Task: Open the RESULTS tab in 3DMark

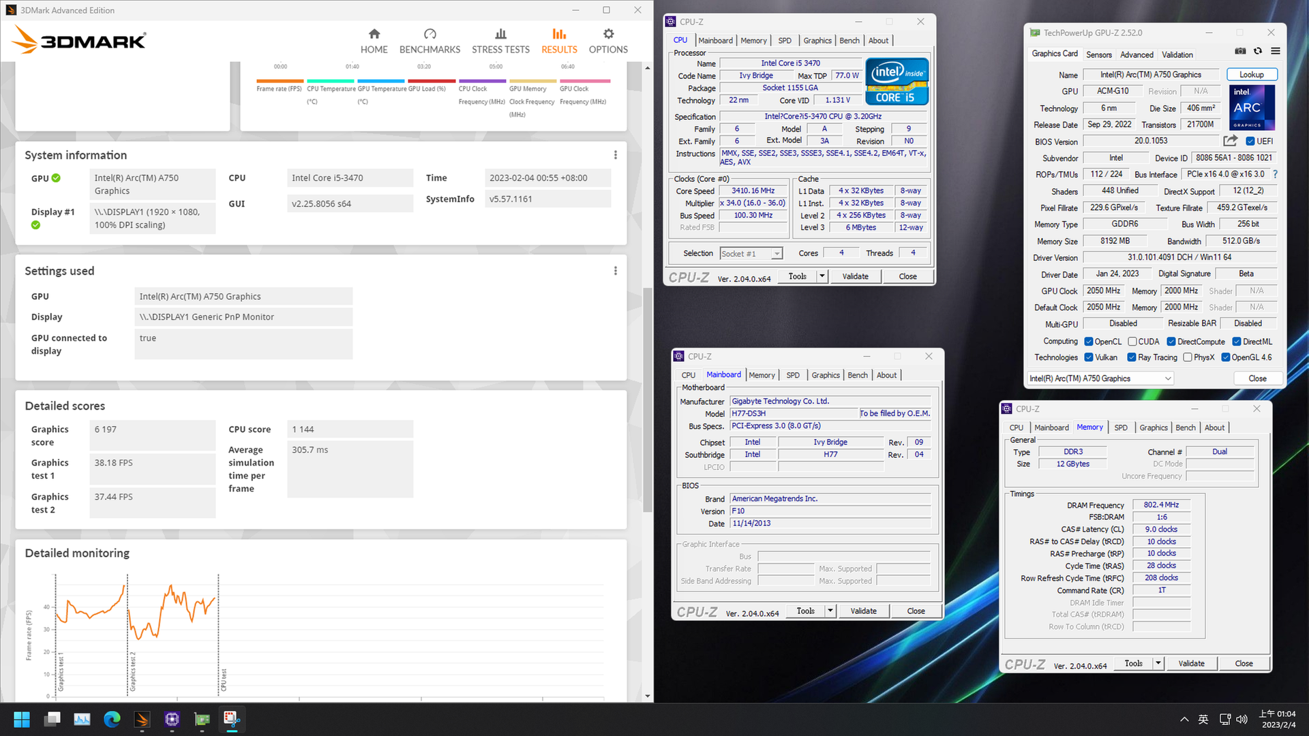Action: pos(559,41)
